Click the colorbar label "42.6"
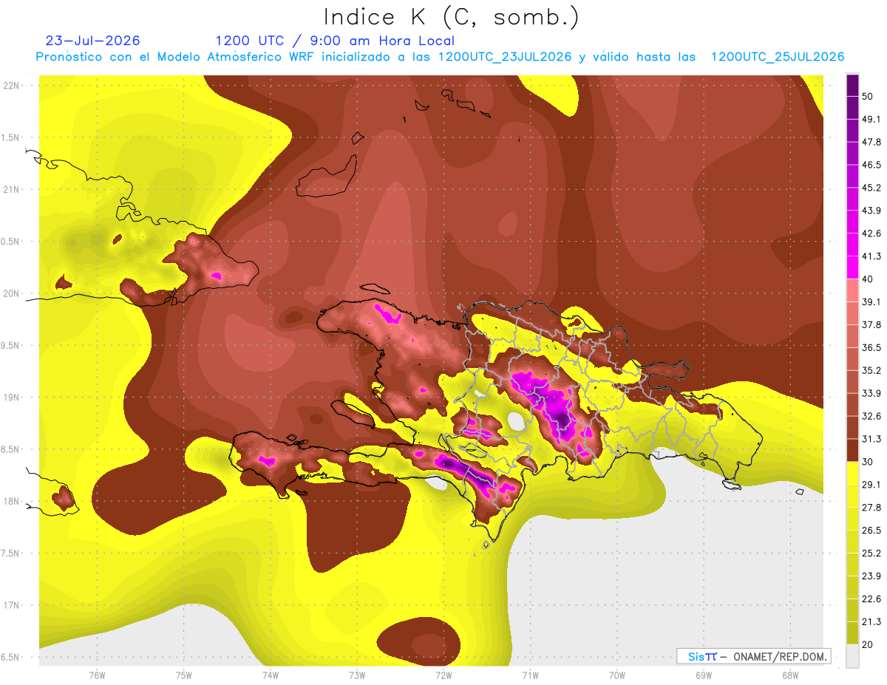The width and height of the screenshot is (887, 685). coord(871,234)
